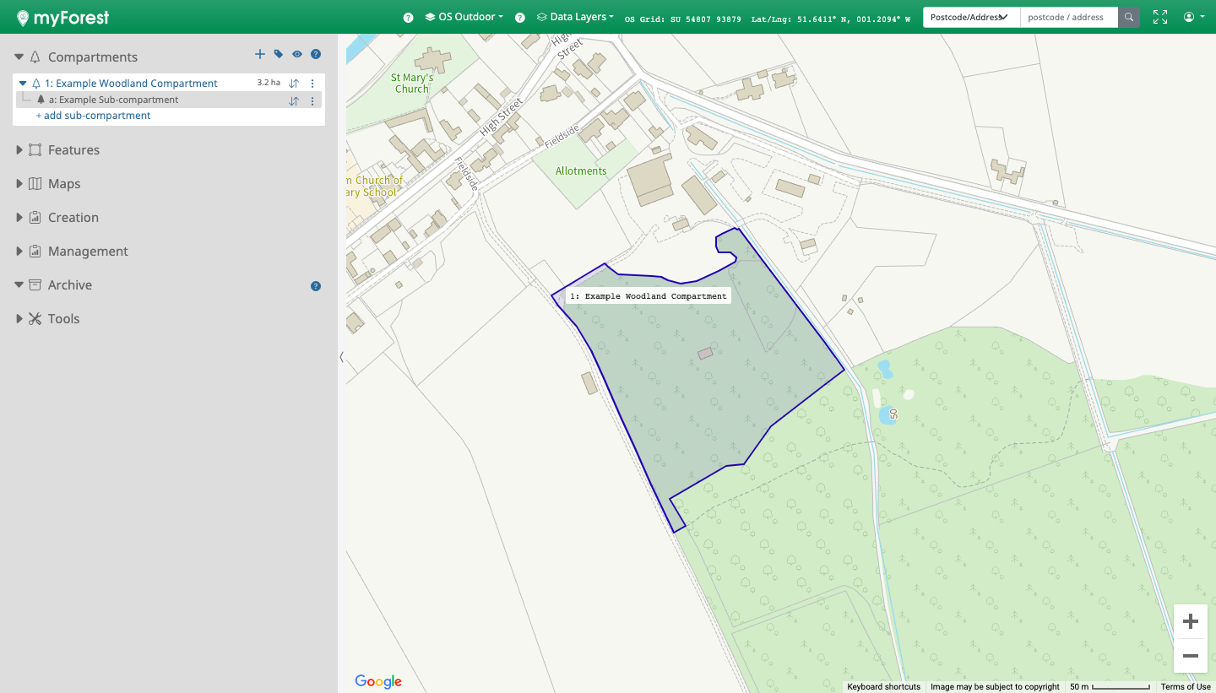
Task: Click reorder arrows for Example Woodland Compartment
Action: click(294, 84)
